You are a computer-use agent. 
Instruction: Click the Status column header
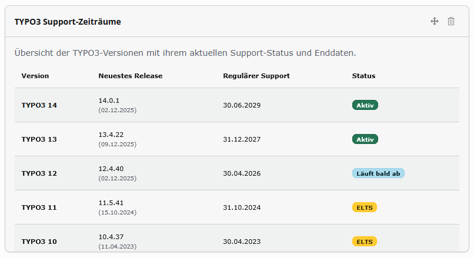coord(363,76)
